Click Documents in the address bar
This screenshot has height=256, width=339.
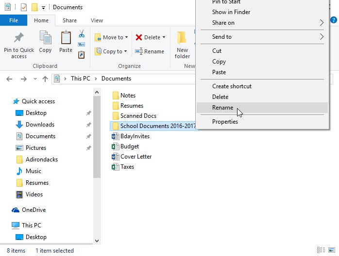116,79
